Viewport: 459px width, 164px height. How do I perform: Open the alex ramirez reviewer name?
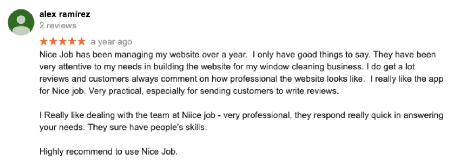point(65,14)
